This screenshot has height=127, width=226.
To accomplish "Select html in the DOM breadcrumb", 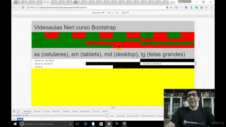I will pos(14,119).
